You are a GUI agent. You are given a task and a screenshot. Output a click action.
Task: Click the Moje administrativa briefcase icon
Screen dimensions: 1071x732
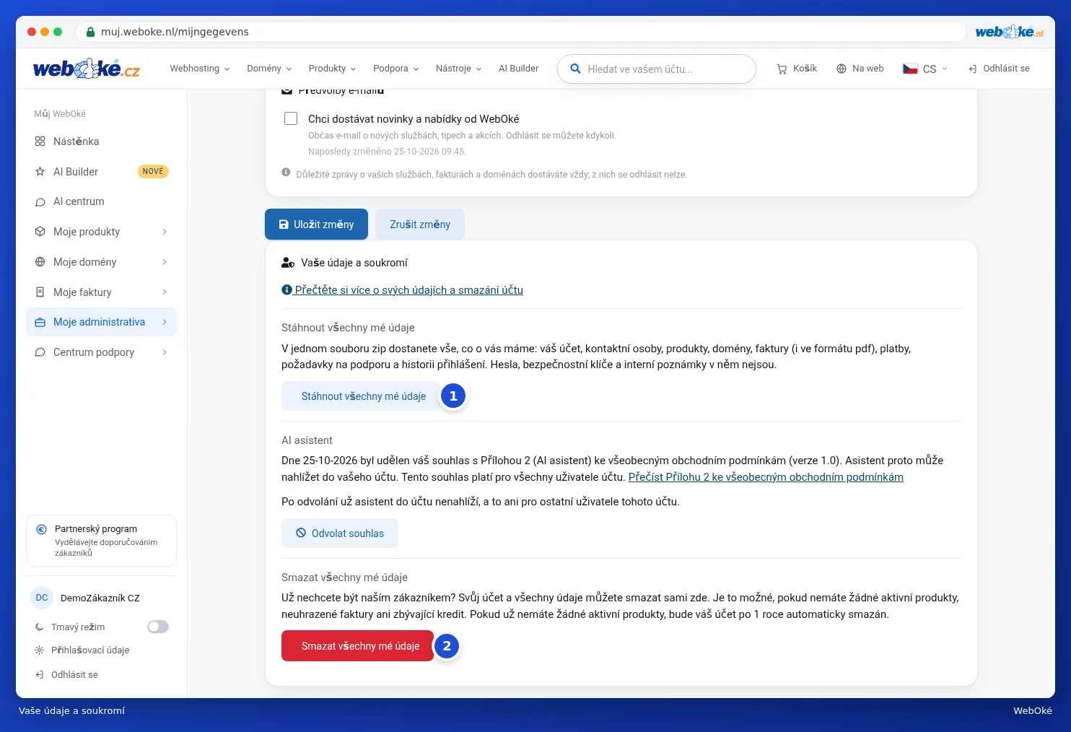40,322
